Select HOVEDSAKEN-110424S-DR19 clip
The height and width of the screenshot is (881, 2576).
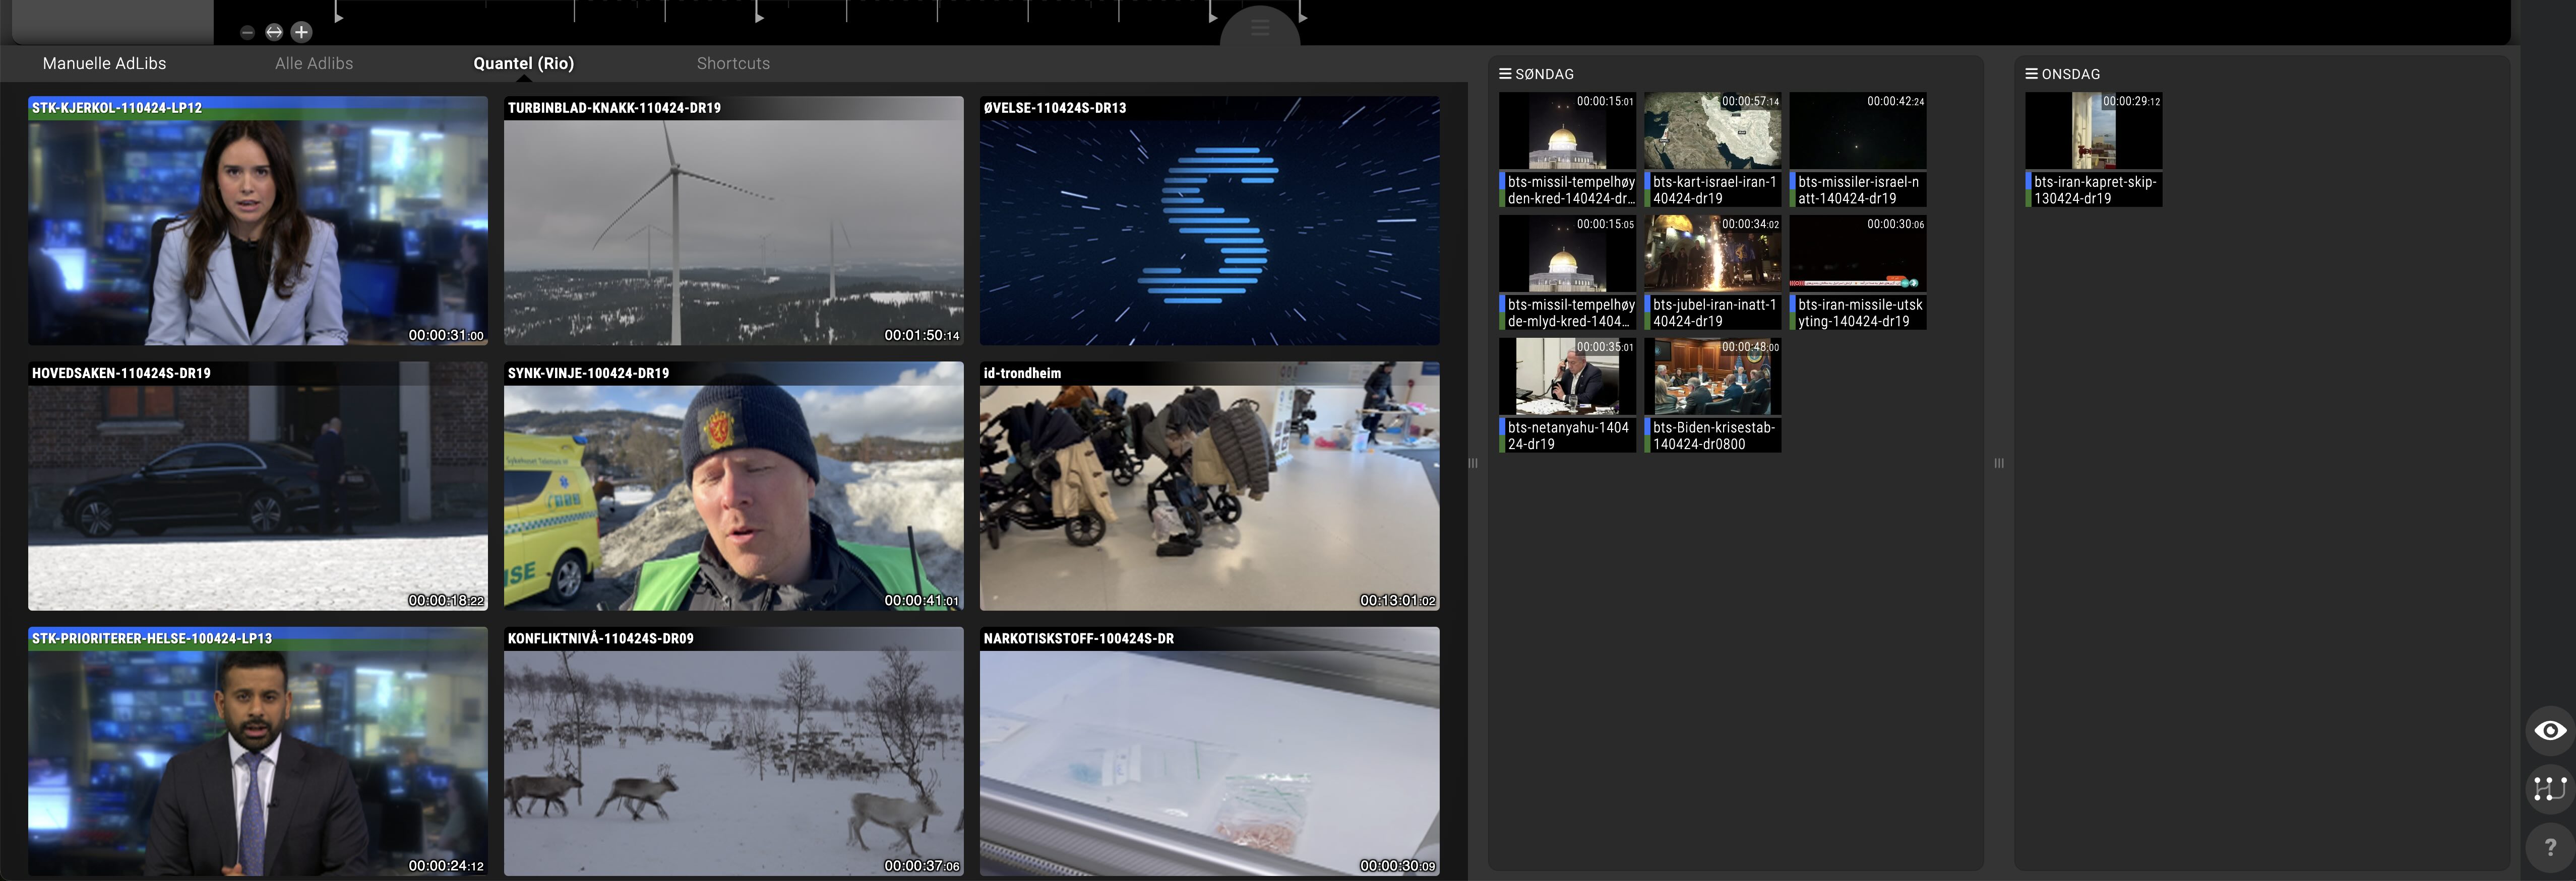258,486
